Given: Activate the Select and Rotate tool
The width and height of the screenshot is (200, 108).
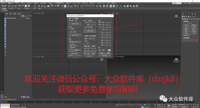Looking at the screenshot, I should tap(42, 6).
